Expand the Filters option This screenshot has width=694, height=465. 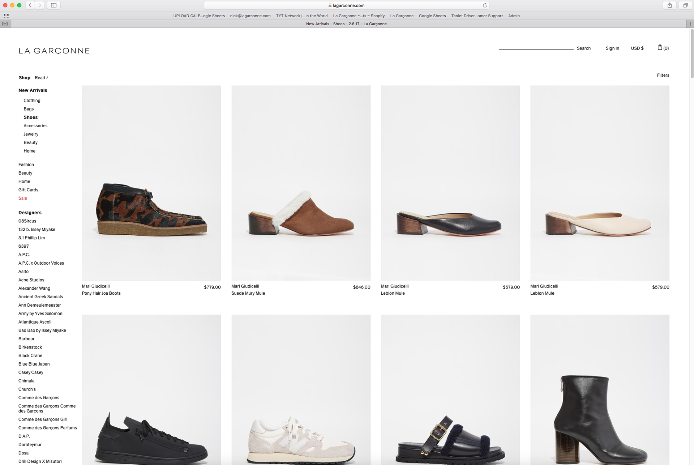pos(663,75)
